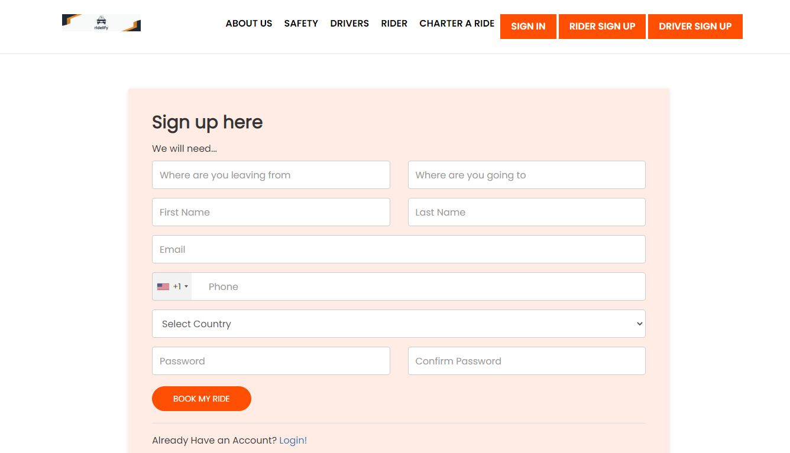790x453 pixels.
Task: Go to the Safety page
Action: (x=301, y=24)
